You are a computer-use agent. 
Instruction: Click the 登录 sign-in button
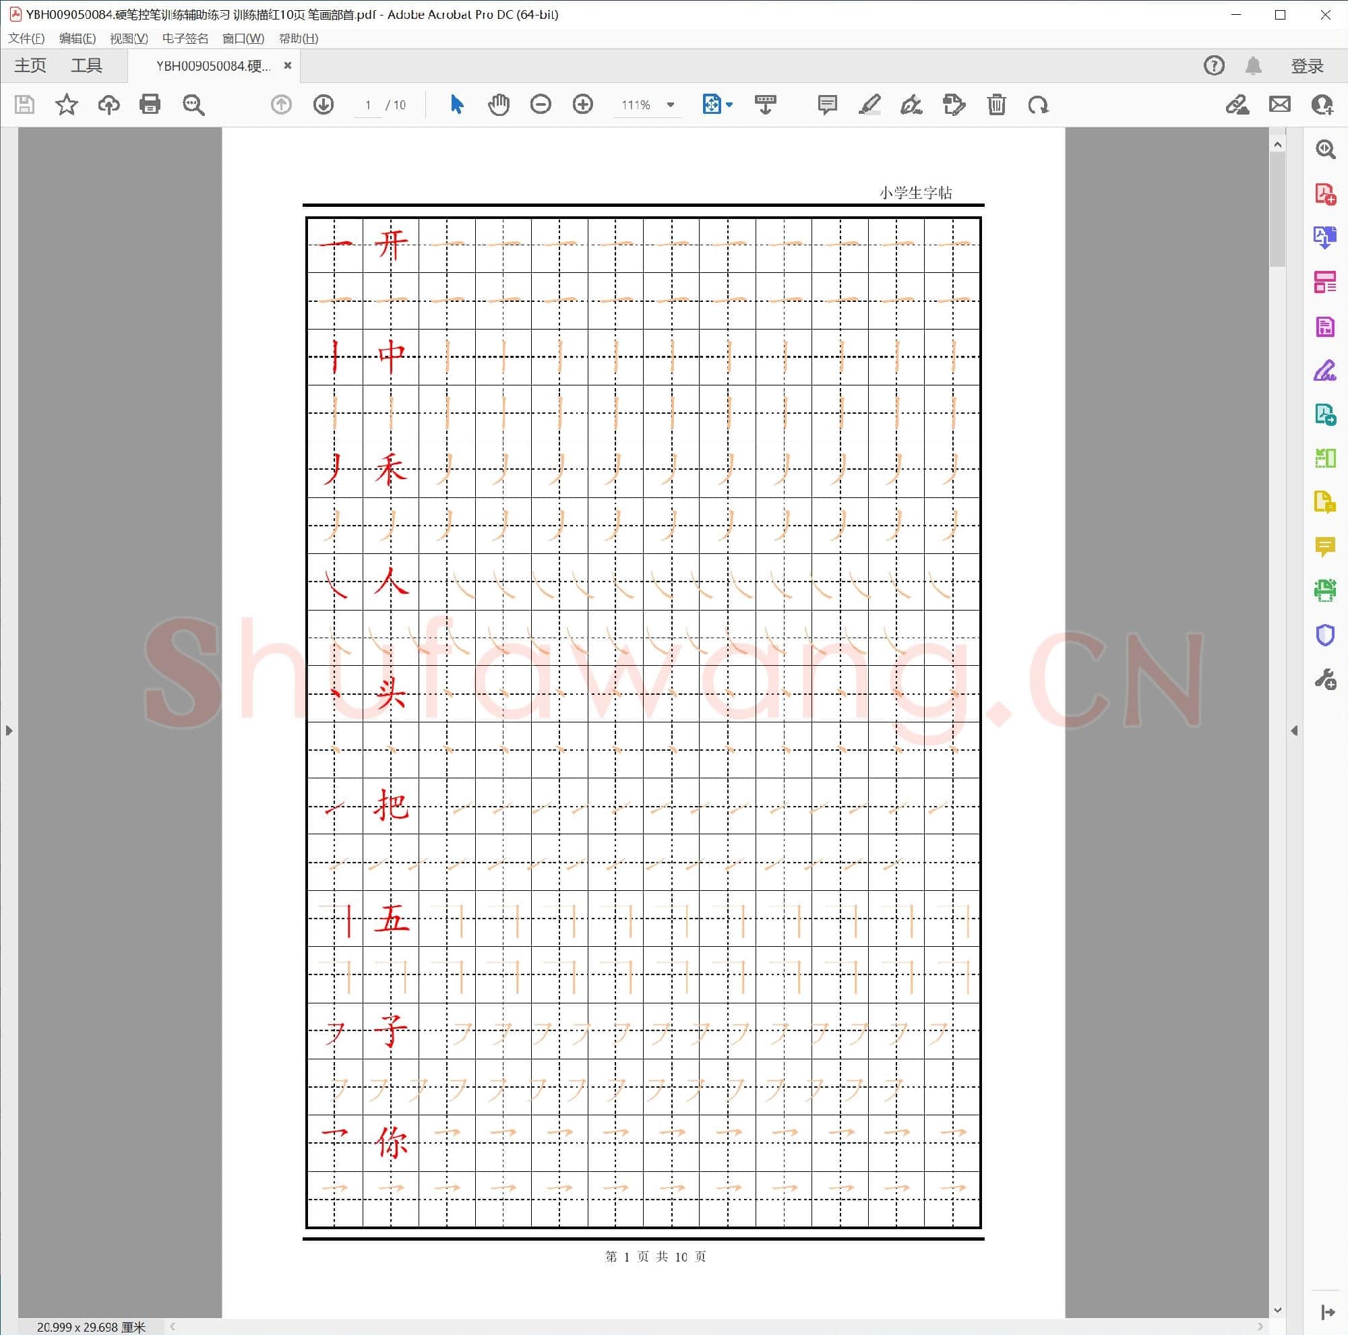tap(1307, 65)
